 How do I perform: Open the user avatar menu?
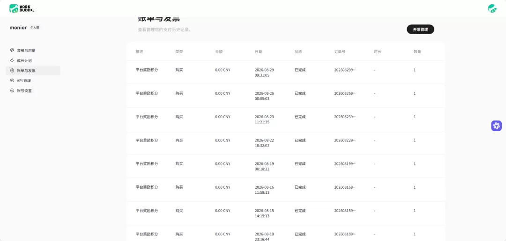492,8
